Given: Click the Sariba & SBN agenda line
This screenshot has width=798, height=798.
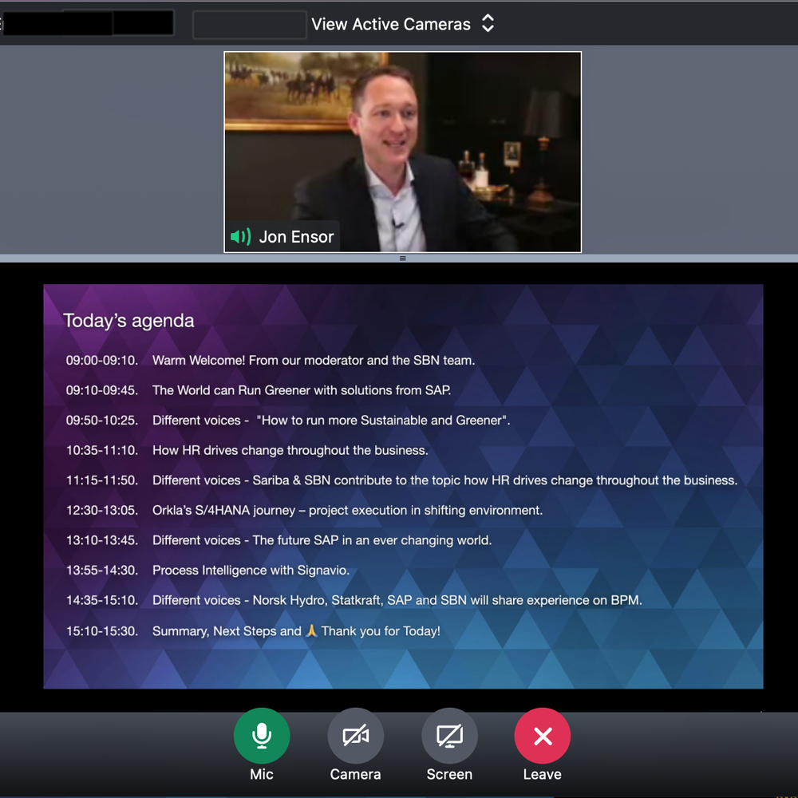Looking at the screenshot, I should pyautogui.click(x=401, y=480).
